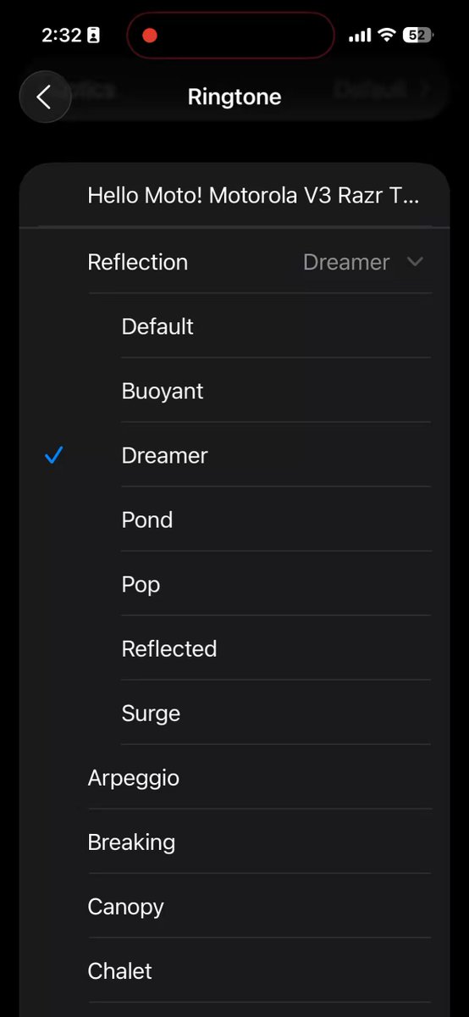Tap the red screen recording indicator

150,36
